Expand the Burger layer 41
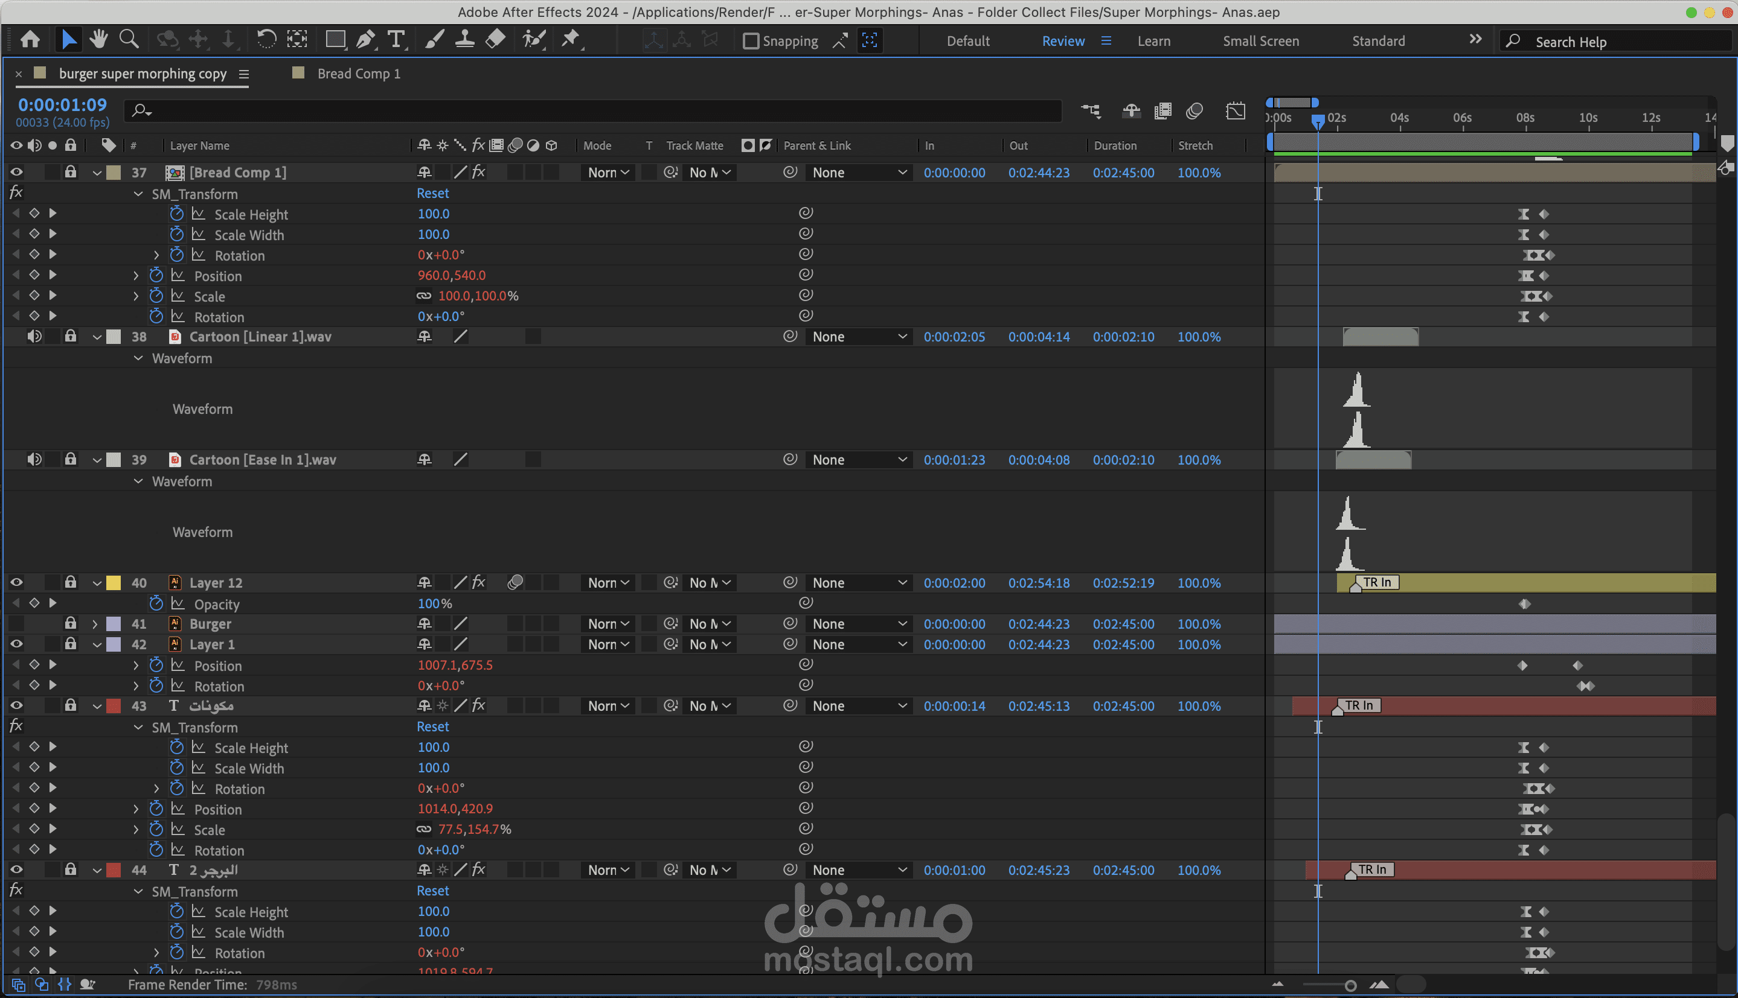 coord(95,624)
